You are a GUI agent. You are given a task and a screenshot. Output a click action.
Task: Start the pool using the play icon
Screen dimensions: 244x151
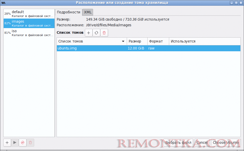click(15, 142)
